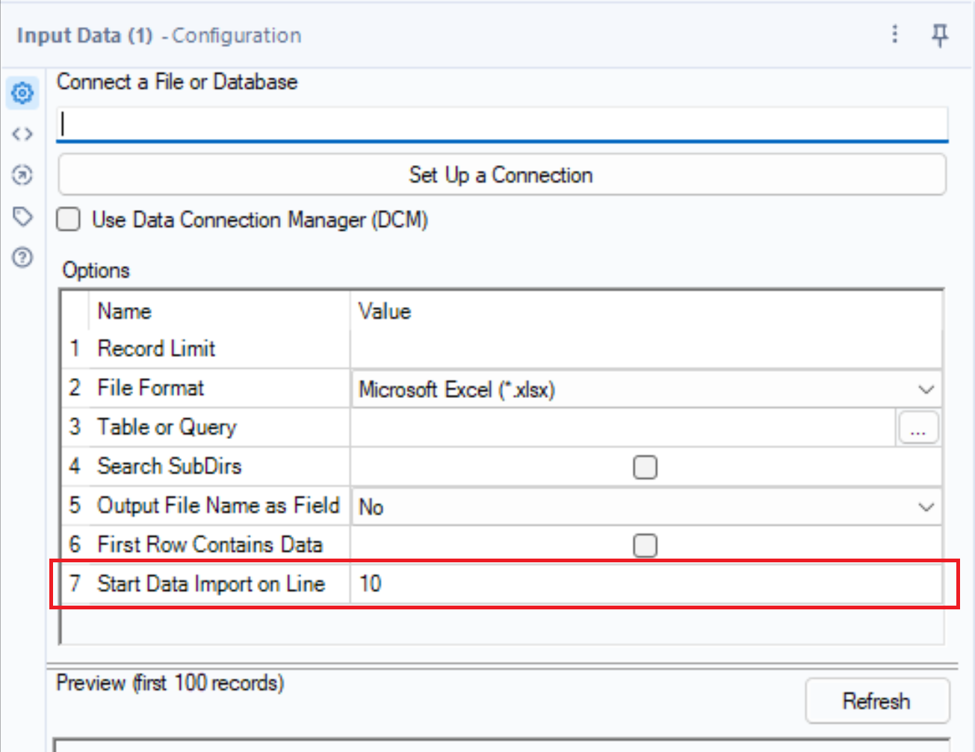The image size is (975, 752).
Task: Enable Use Data Connection Manager (DCM)
Action: (68, 220)
